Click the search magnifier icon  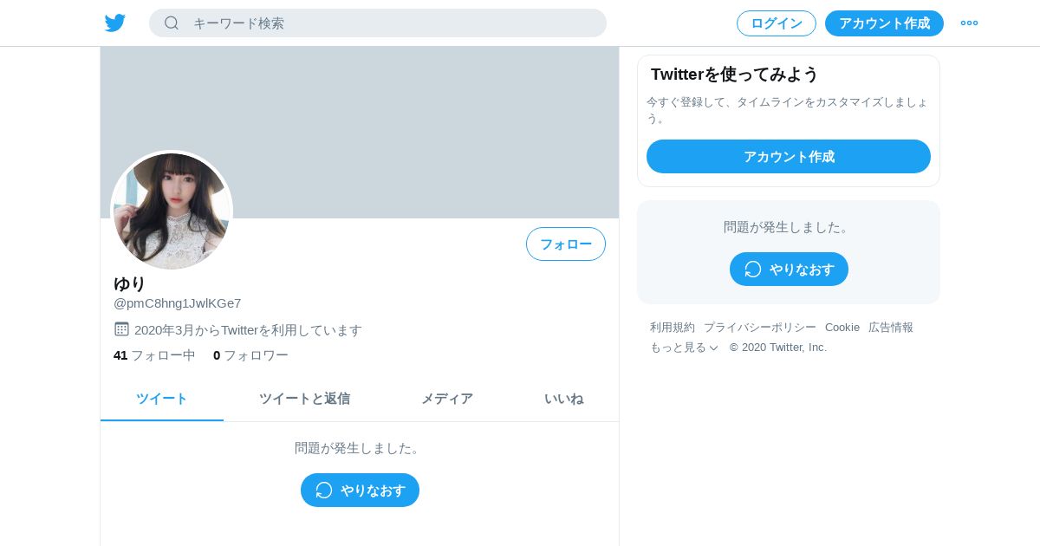[x=172, y=23]
